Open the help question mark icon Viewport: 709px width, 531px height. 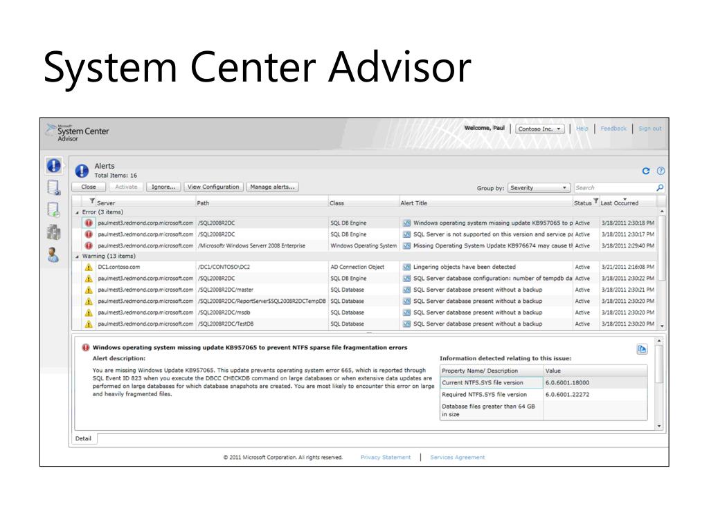pos(661,171)
